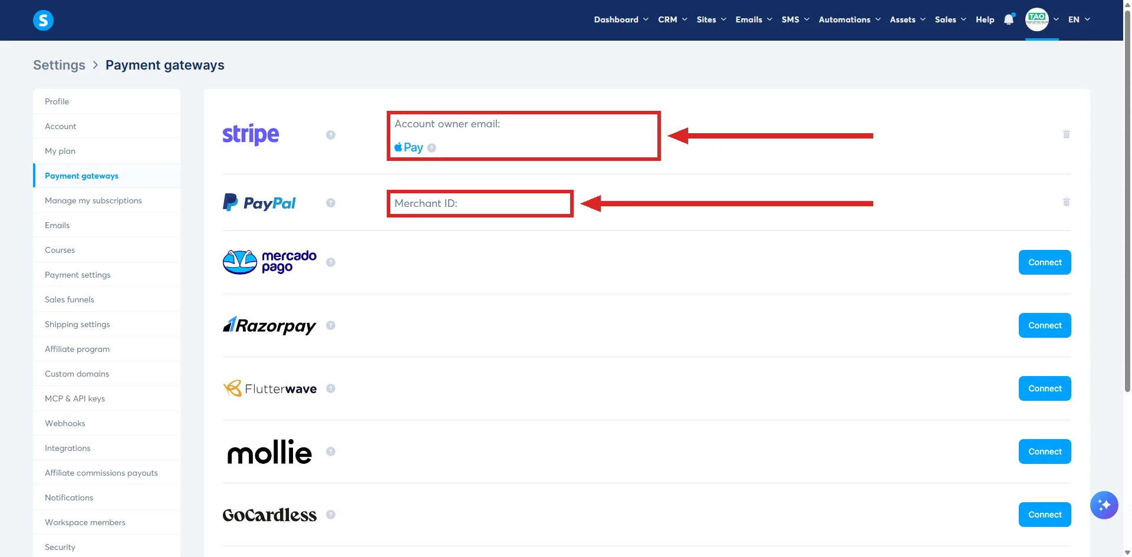
Task: Click the help icon next to Mollie
Action: (331, 451)
